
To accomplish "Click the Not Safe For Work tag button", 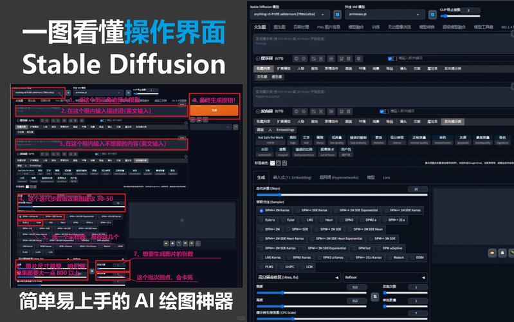I will click(270, 140).
